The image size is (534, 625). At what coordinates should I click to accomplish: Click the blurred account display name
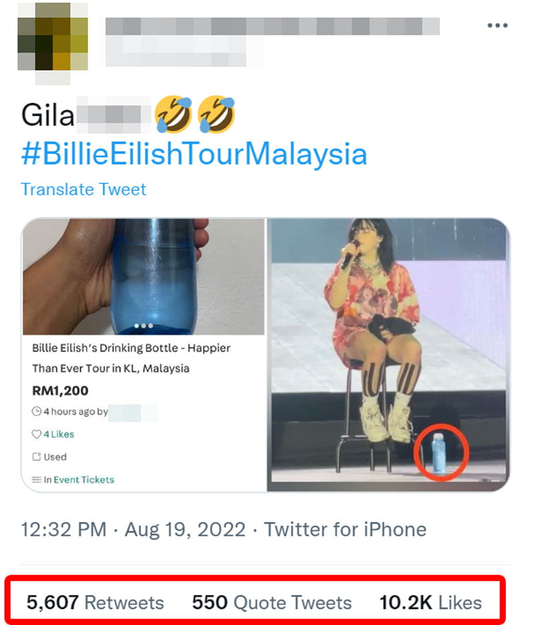click(272, 26)
